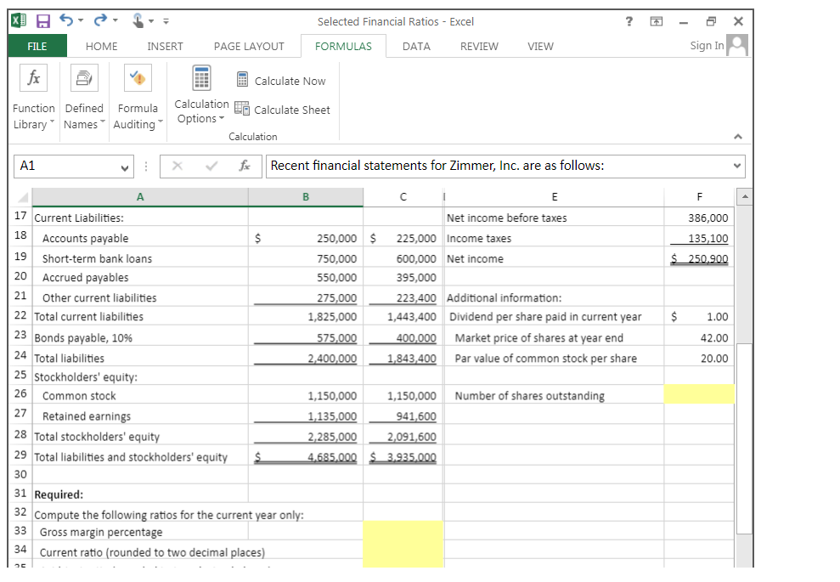Viewport: 840px width, 582px height.
Task: Open the Name Box dropdown arrow
Action: 125,167
